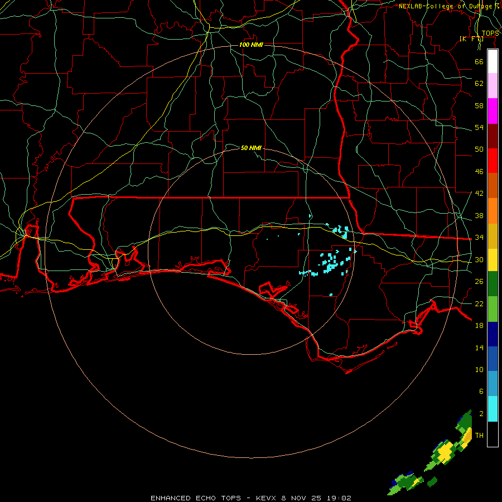Click the dark red (maroon) legend swatch

(x=493, y=136)
